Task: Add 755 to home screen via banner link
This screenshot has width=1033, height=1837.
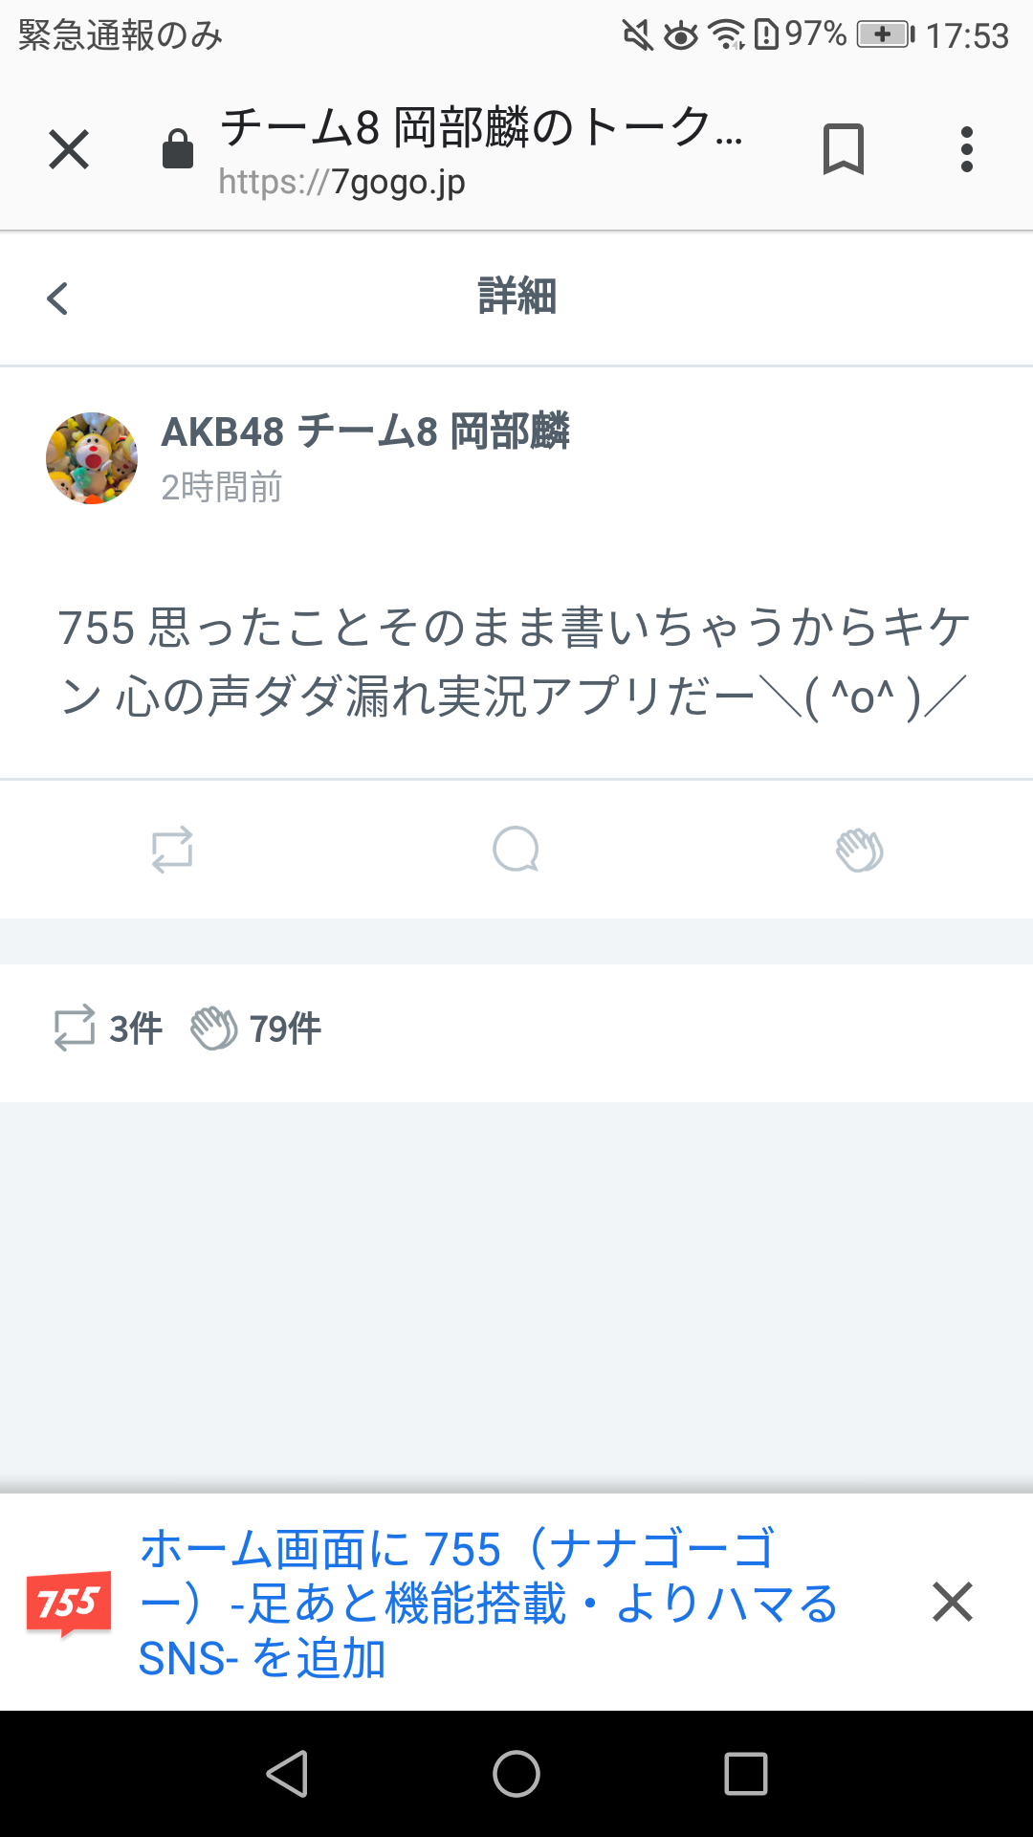Action: tap(488, 1604)
